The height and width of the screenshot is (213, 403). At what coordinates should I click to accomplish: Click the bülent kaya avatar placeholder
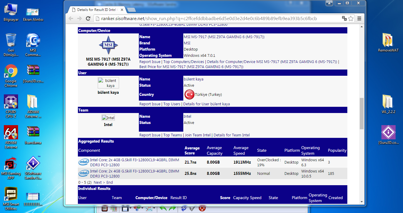(x=108, y=83)
